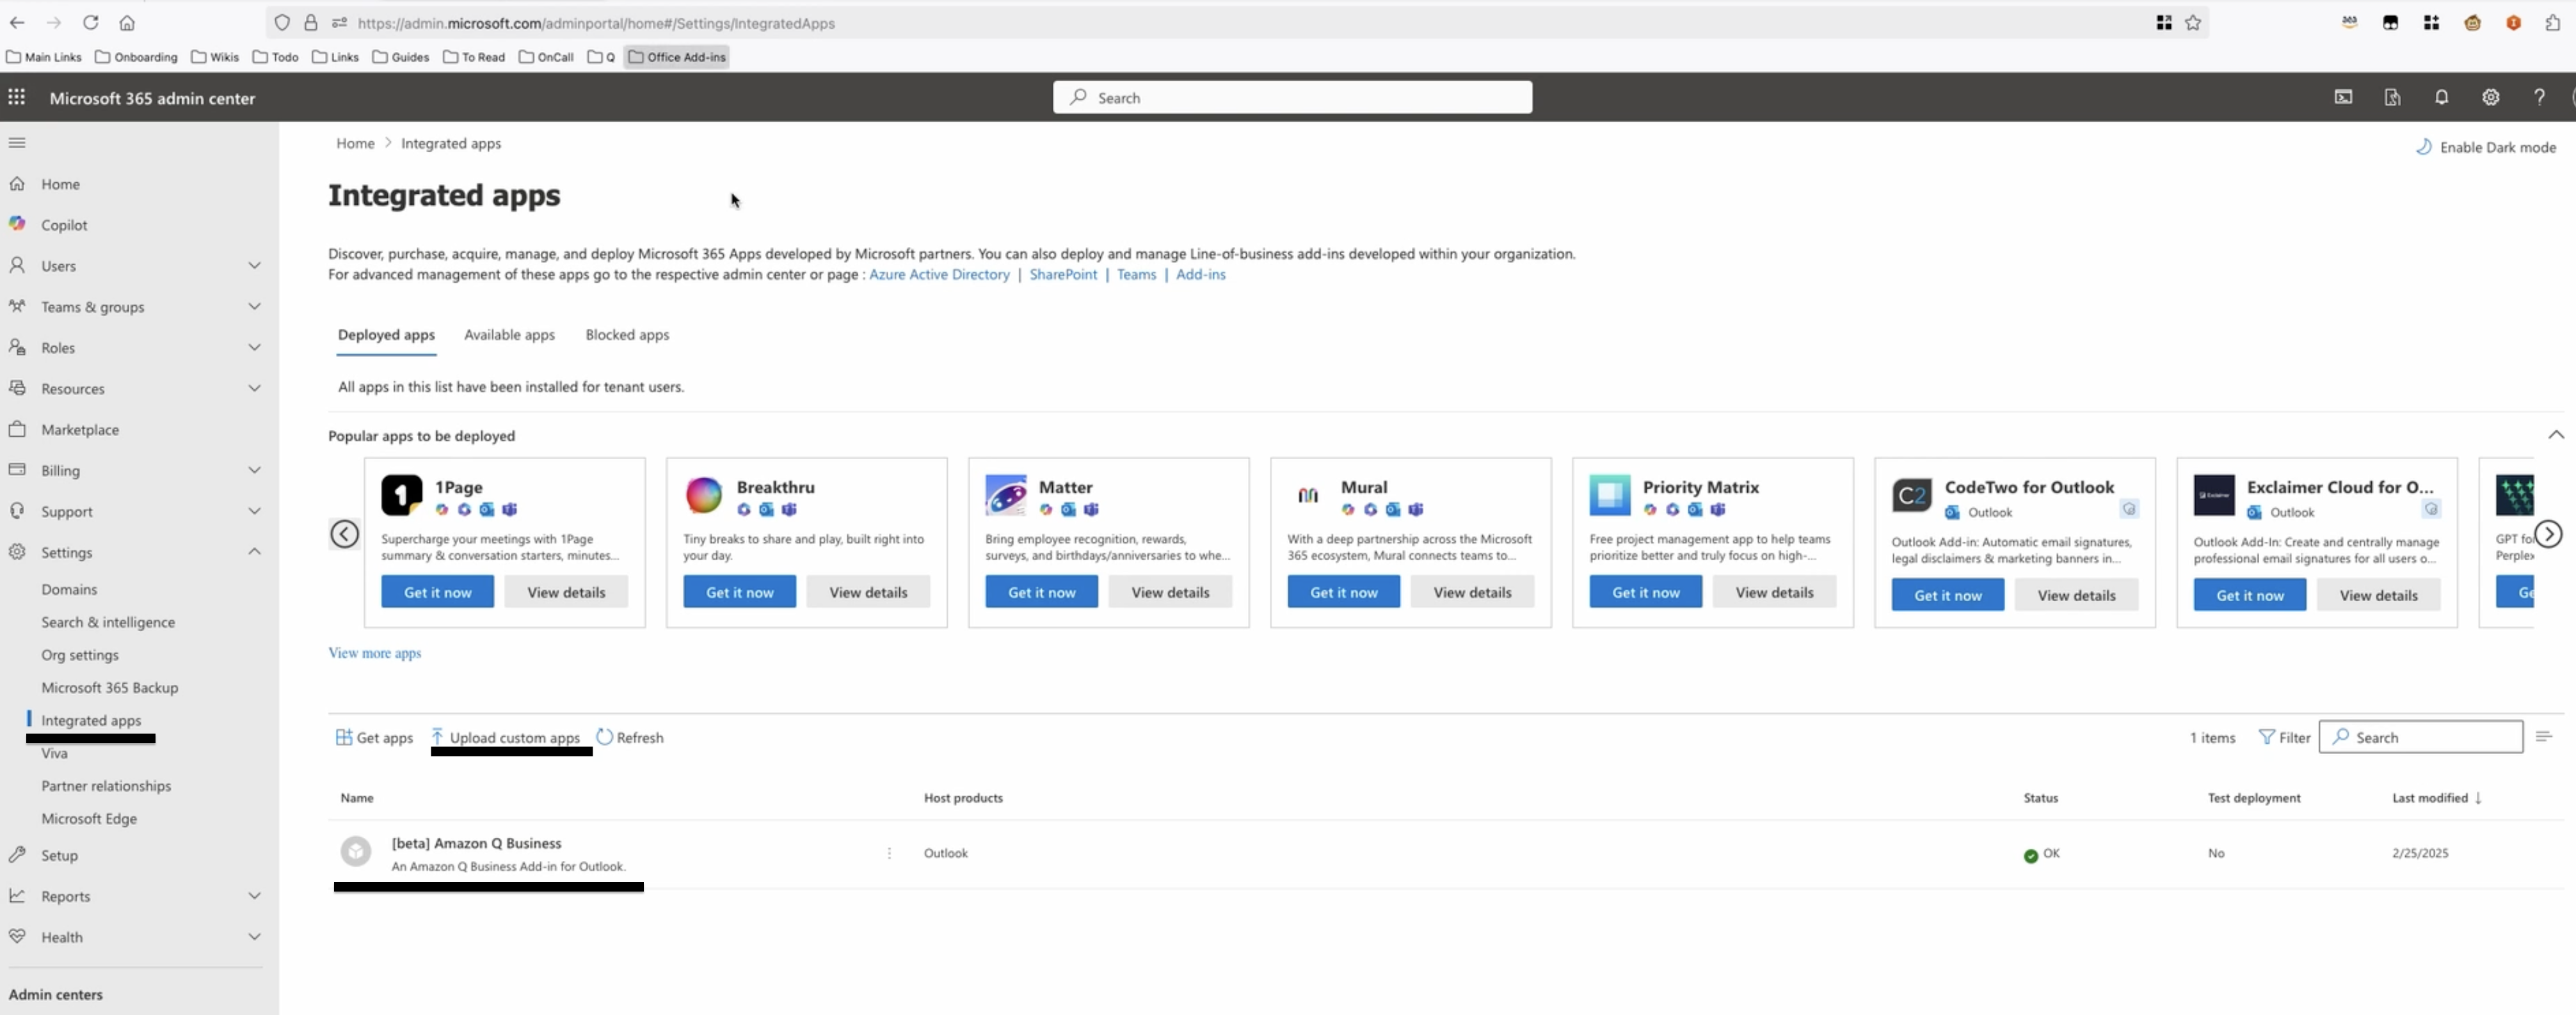Collapse the Popular apps section chevron

pos(2555,434)
